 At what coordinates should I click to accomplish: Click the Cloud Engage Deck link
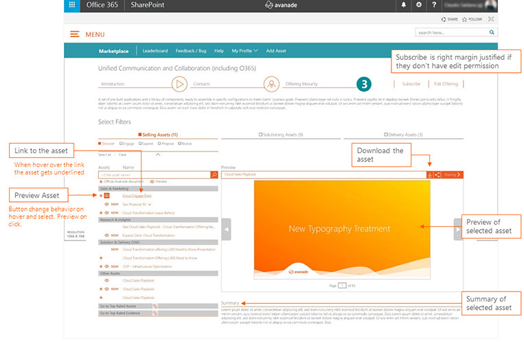(x=137, y=195)
